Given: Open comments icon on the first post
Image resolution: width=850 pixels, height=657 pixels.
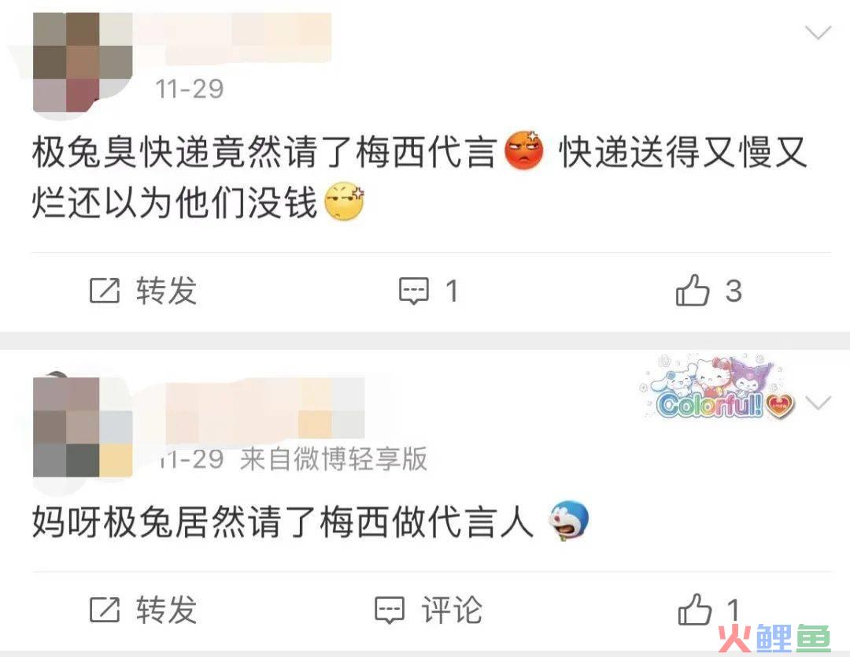Looking at the screenshot, I should (414, 291).
